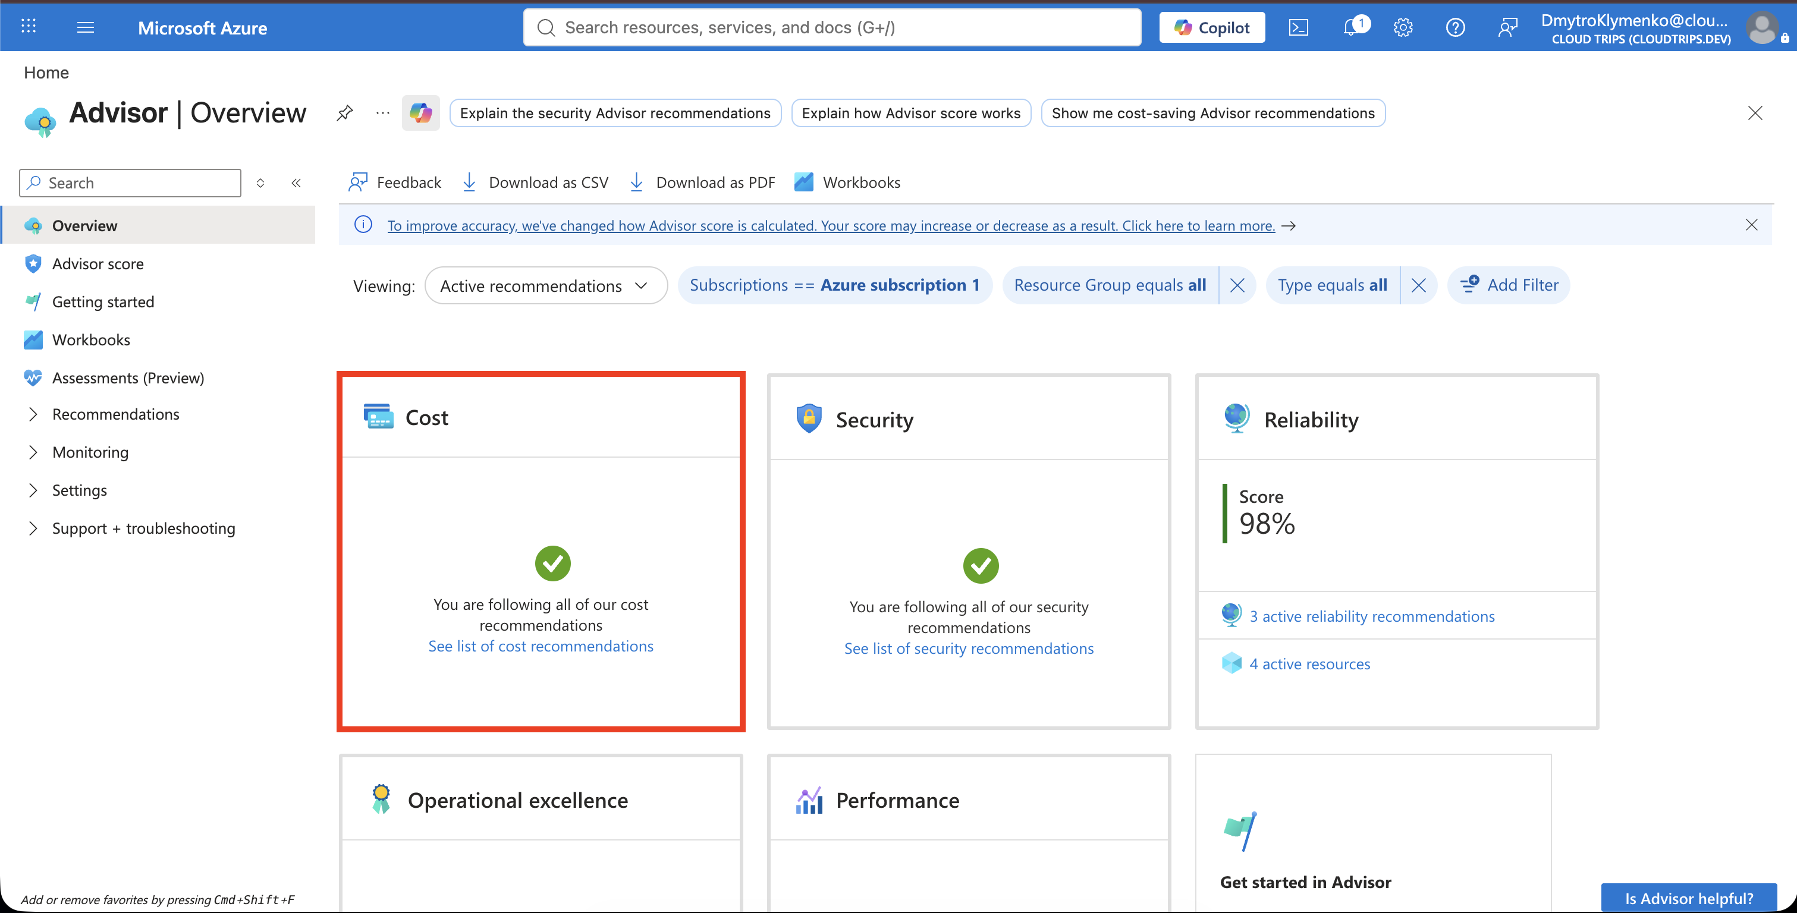Open the Advisor score change learn more link
Viewport: 1797px width, 913px height.
(831, 225)
